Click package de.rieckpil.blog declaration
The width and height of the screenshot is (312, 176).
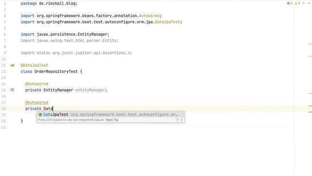(x=49, y=3)
